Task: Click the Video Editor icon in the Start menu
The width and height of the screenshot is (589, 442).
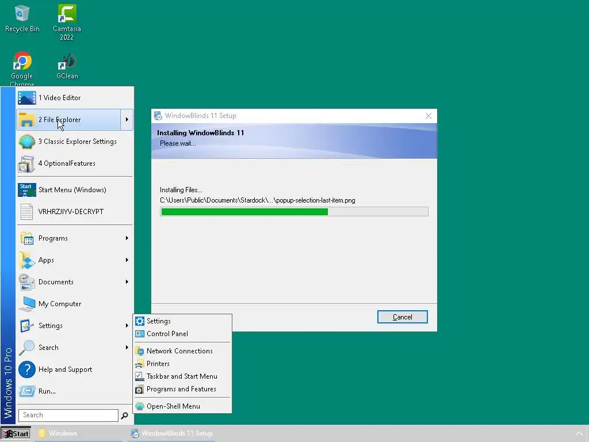Action: point(27,98)
